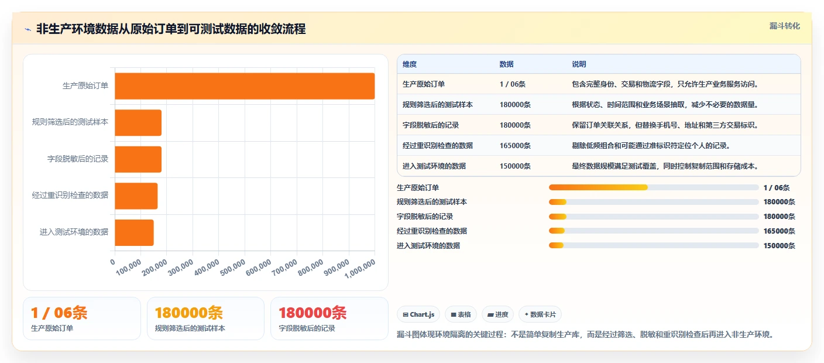Click the 字段脱敏后的记录 progress bar

click(x=654, y=217)
